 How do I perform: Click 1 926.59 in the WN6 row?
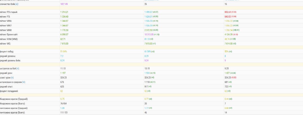pos(148,21)
